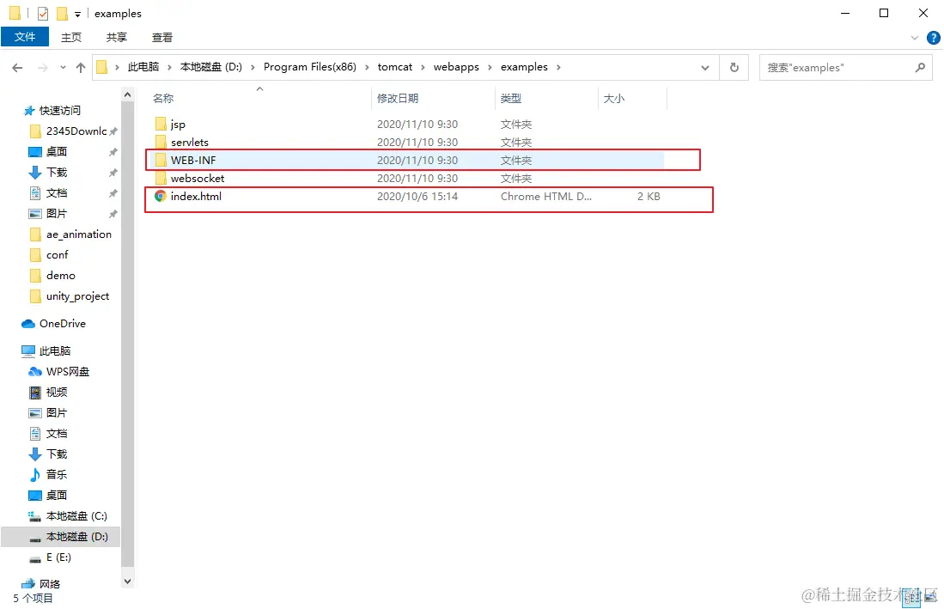Click 快速访问 in navigation pane

click(x=59, y=110)
